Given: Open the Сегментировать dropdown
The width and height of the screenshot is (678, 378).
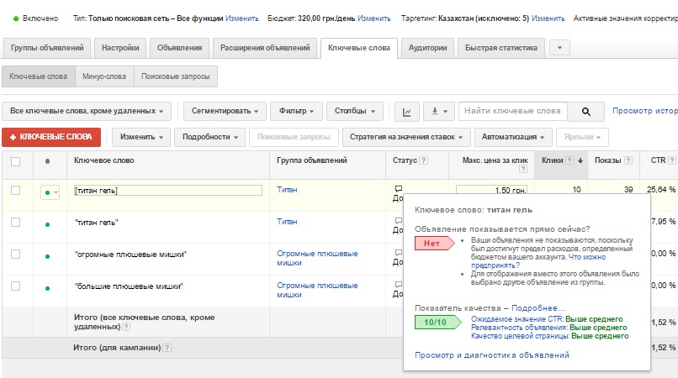Looking at the screenshot, I should pos(225,111).
